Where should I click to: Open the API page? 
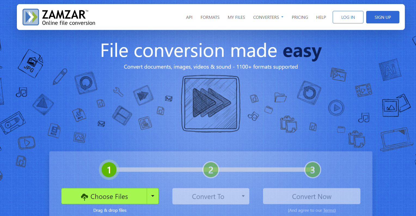[189, 17]
